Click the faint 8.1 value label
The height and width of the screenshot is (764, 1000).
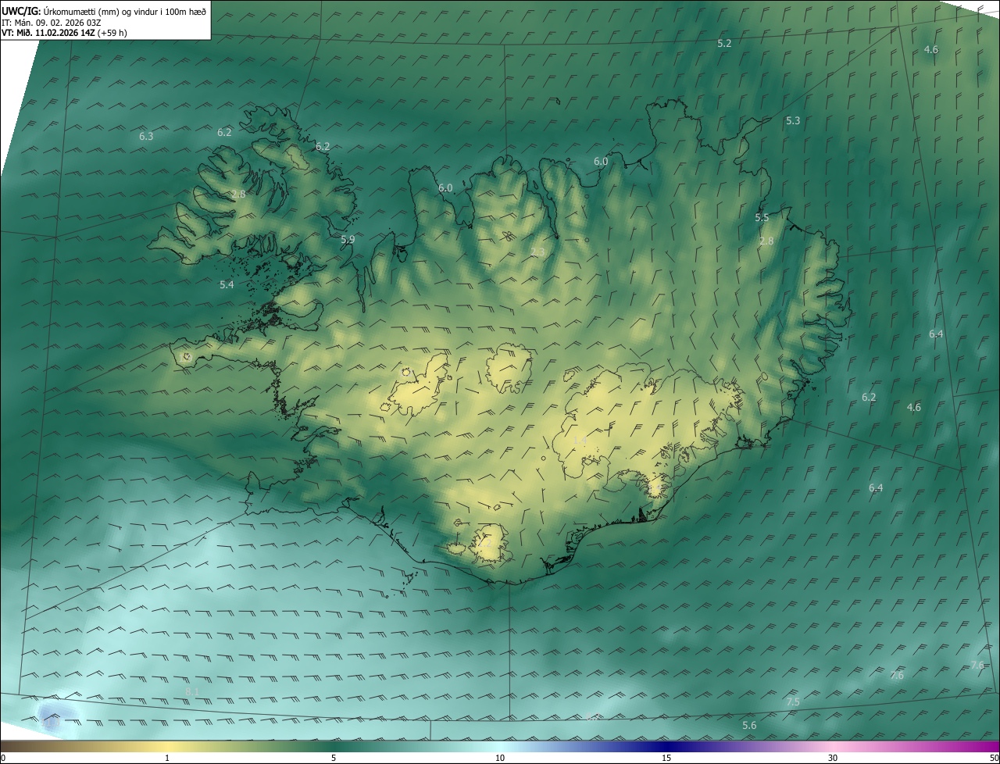193,691
